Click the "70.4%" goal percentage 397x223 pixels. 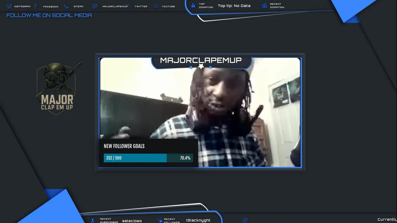click(x=185, y=158)
